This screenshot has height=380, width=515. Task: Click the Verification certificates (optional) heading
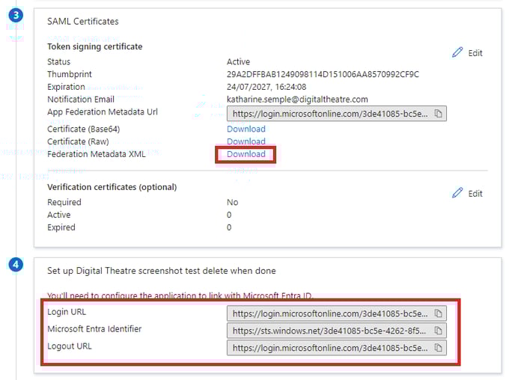[112, 187]
